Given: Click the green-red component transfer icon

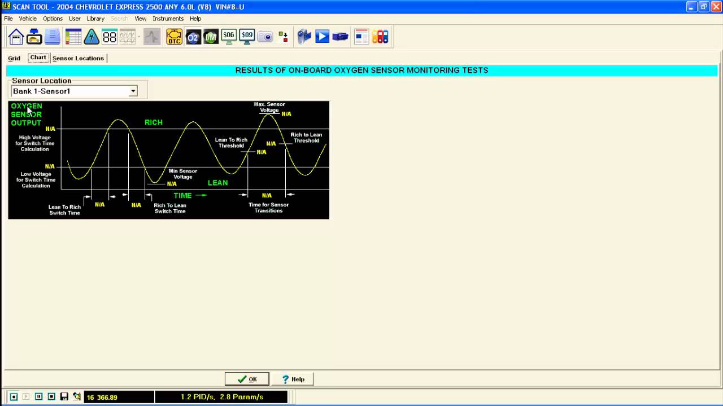Looking at the screenshot, I should (x=283, y=37).
